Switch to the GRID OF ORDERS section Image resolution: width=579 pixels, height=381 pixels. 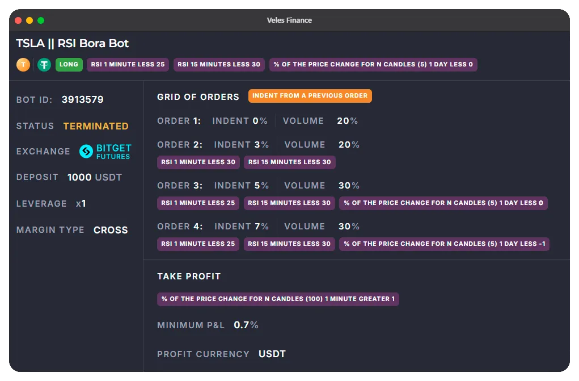click(197, 97)
